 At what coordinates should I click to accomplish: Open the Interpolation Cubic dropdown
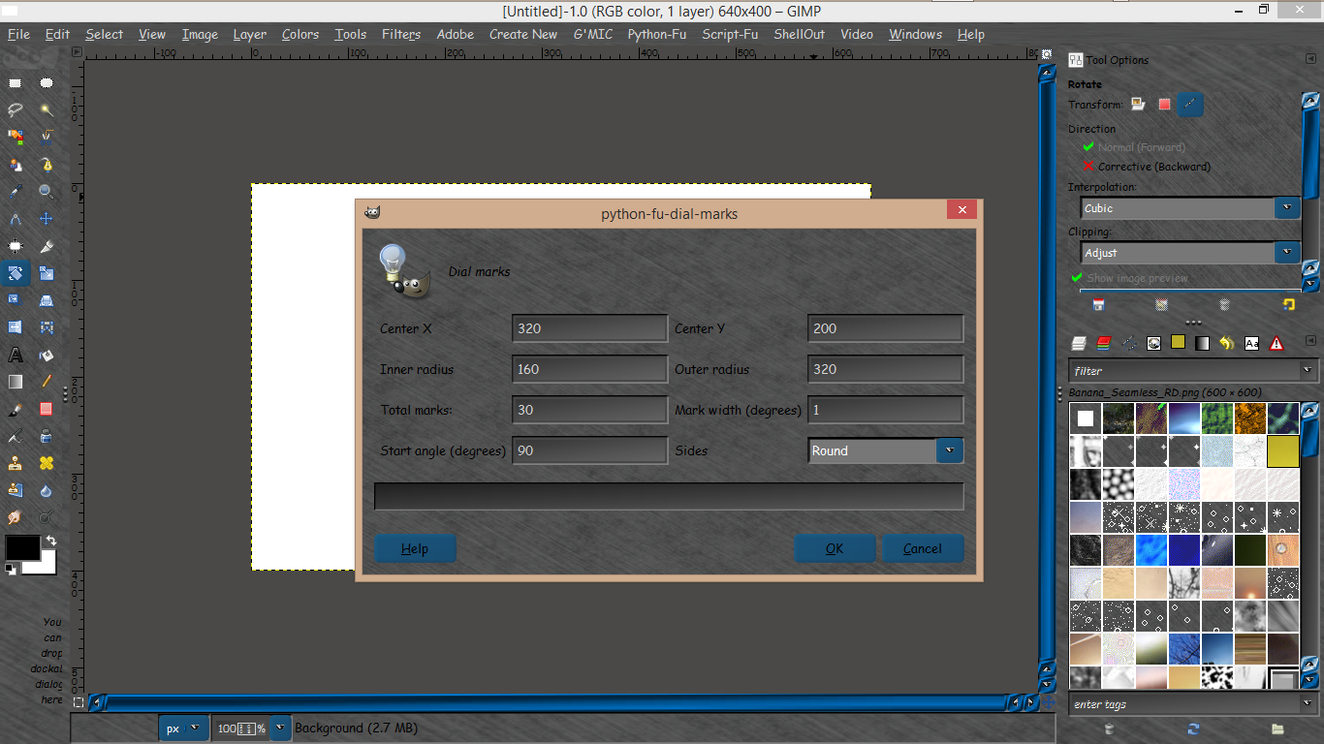1191,208
